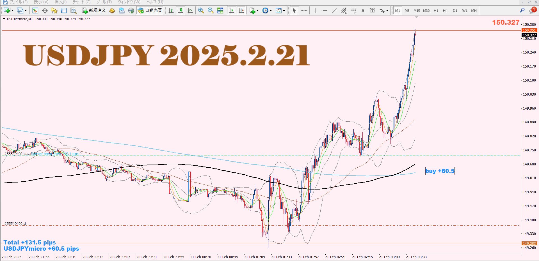The width and height of the screenshot is (539, 261).
Task: Open the Navigator panel star-folder icon
Action: [x=54, y=11]
